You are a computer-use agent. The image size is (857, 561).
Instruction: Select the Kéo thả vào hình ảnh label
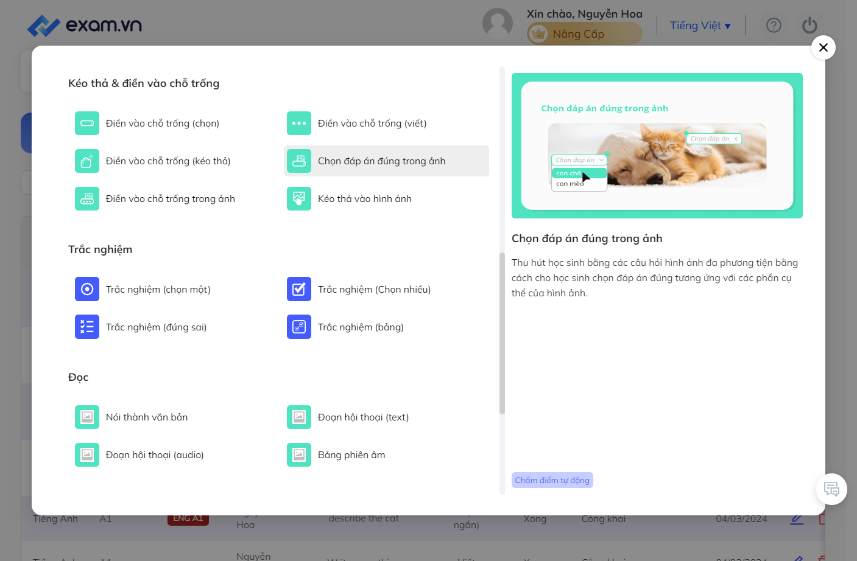pyautogui.click(x=365, y=198)
